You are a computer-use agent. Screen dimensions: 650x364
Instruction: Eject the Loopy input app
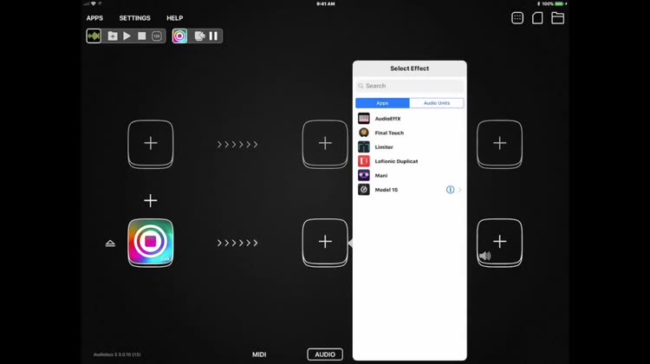coord(110,243)
